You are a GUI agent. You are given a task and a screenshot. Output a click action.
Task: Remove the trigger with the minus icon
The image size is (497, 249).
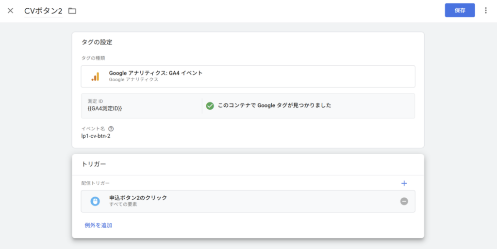[x=404, y=201]
